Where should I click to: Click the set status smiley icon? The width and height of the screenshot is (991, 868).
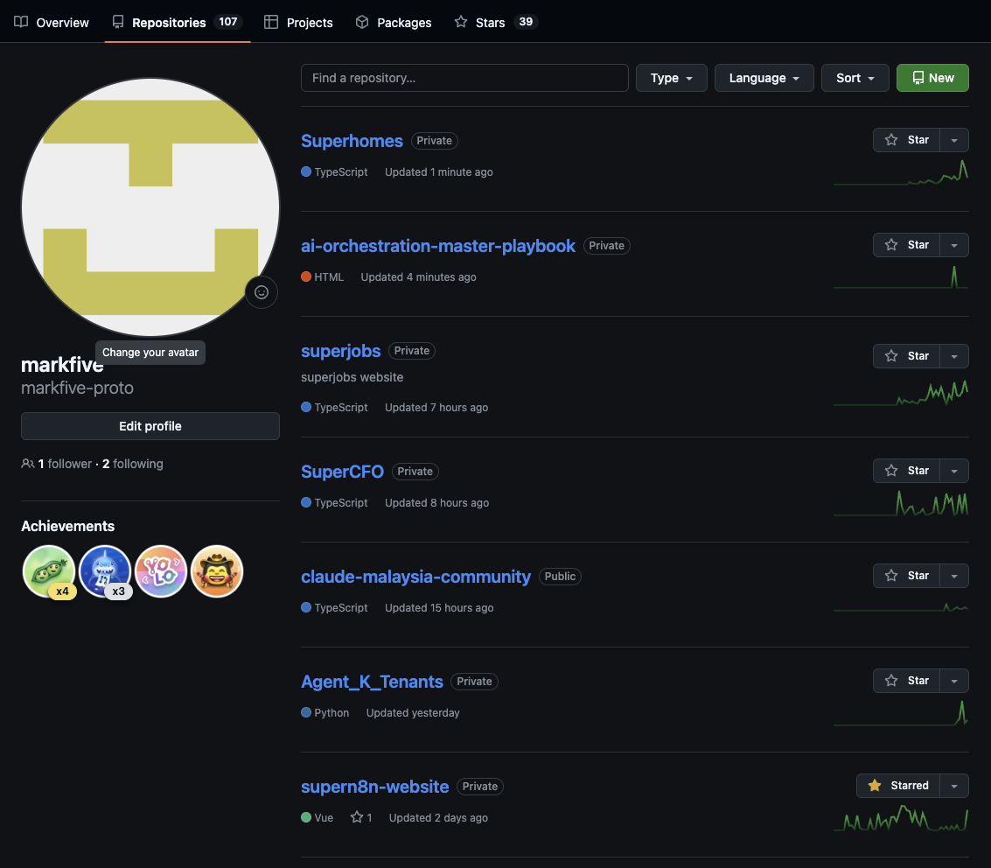[x=262, y=292]
